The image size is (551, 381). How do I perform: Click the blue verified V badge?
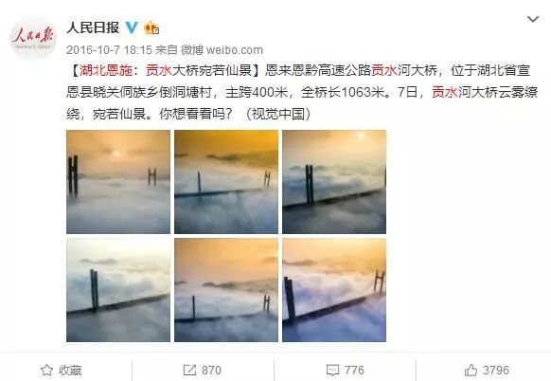(x=133, y=27)
